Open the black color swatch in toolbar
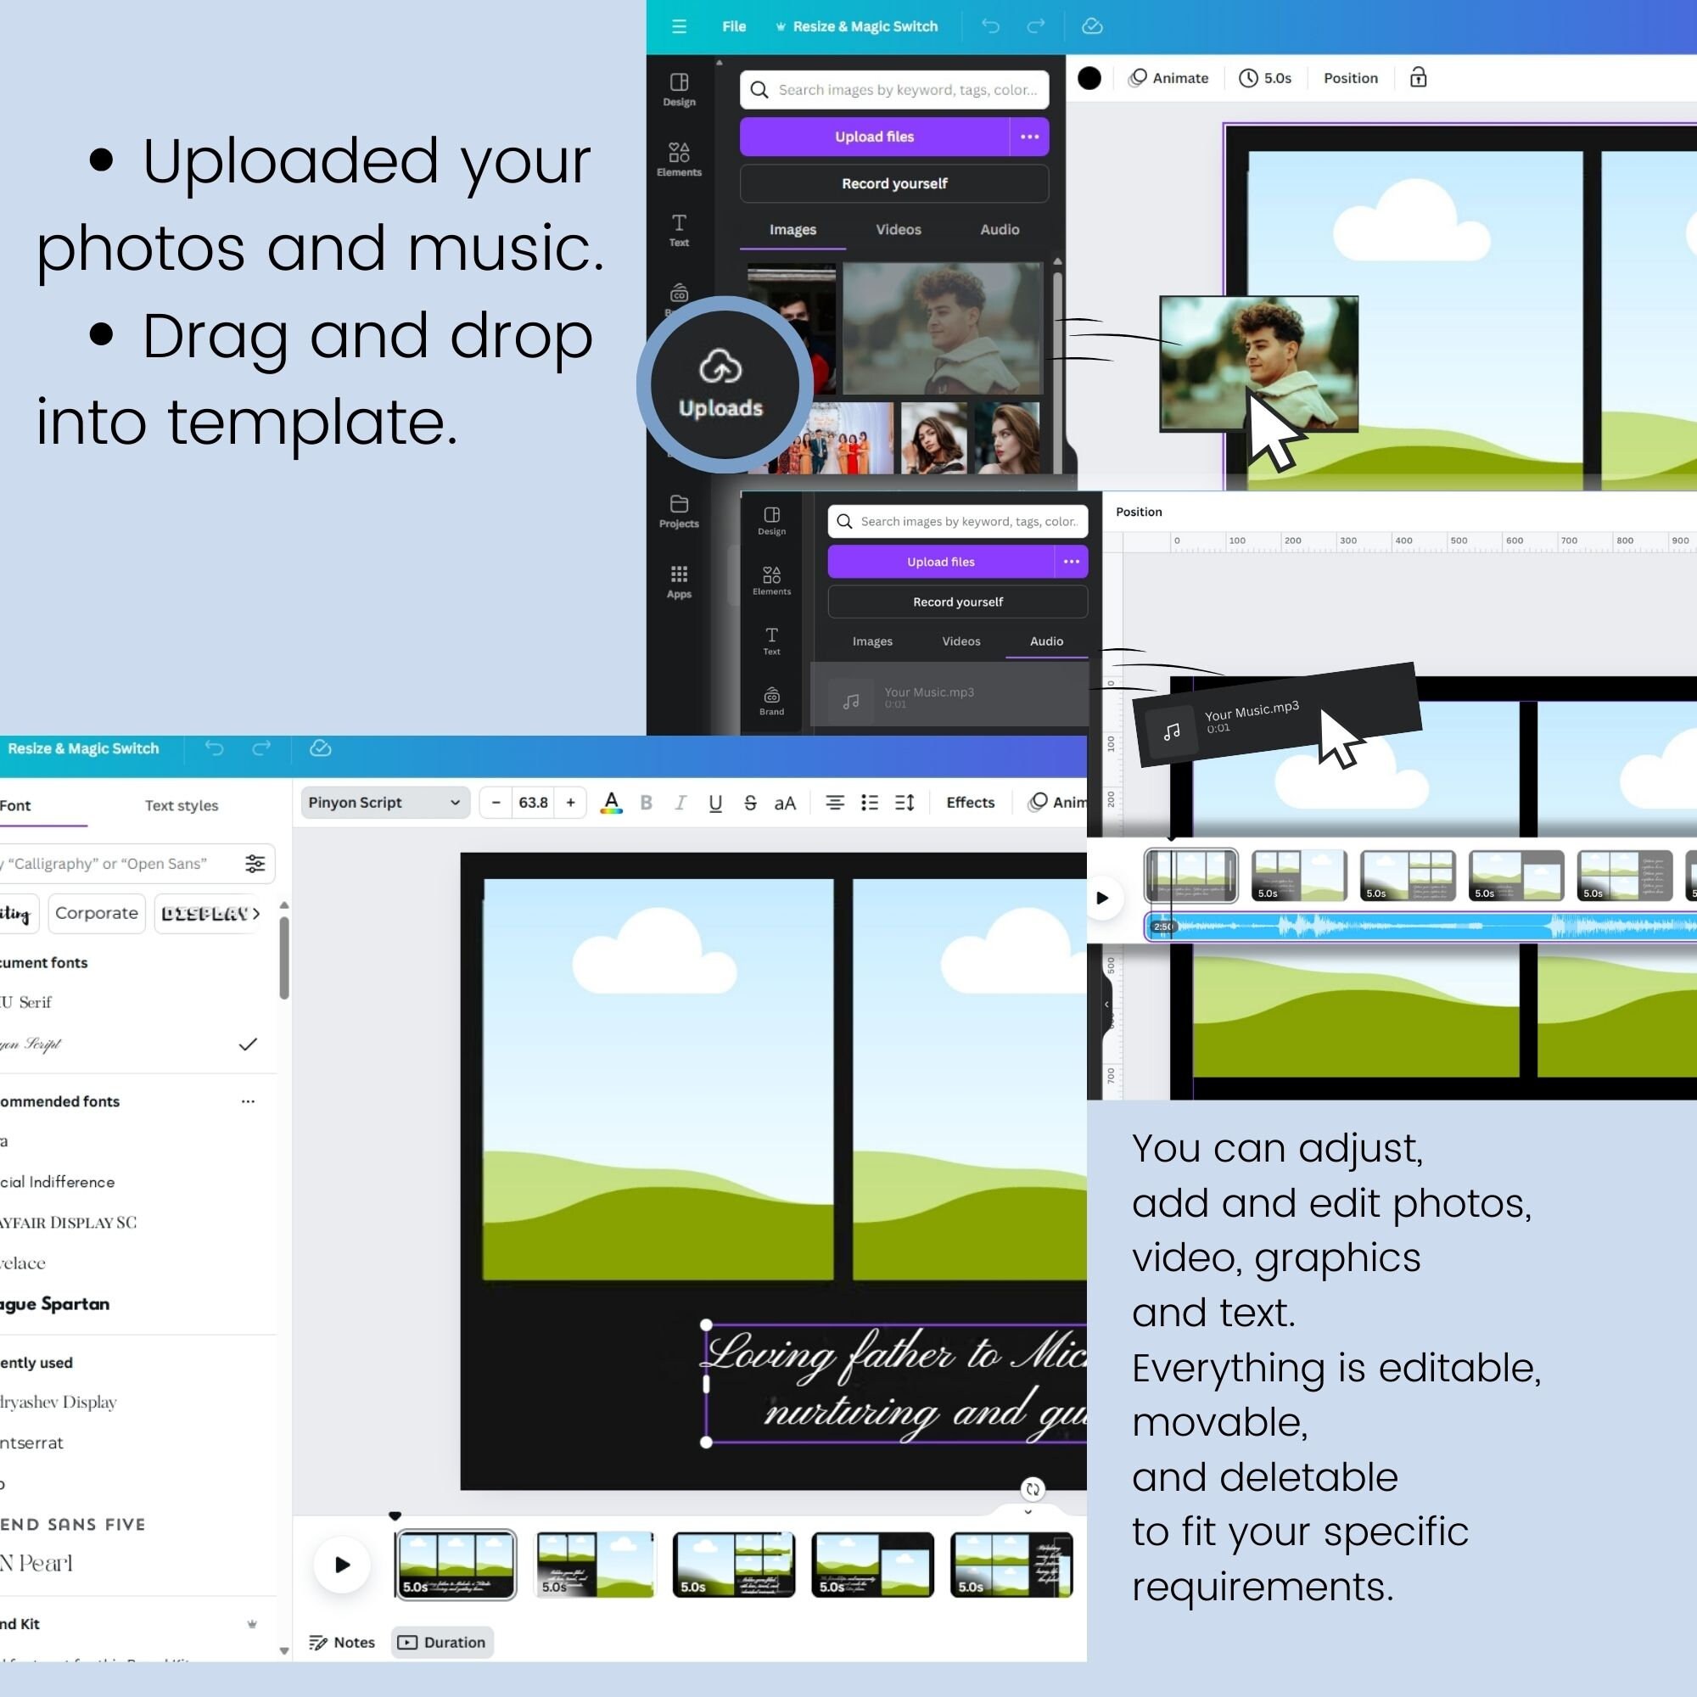1697x1697 pixels. 1089,77
